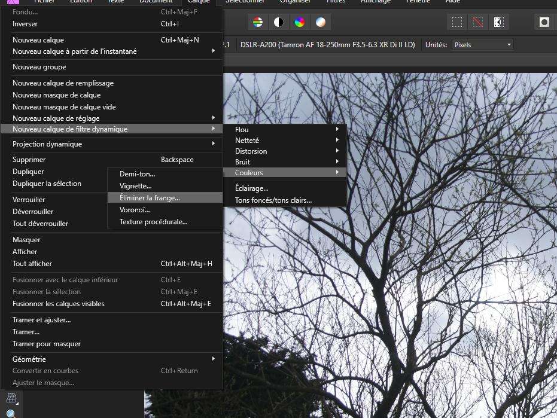Select Nouveau calque de remplissage
This screenshot has width=557, height=418.
click(112, 83)
